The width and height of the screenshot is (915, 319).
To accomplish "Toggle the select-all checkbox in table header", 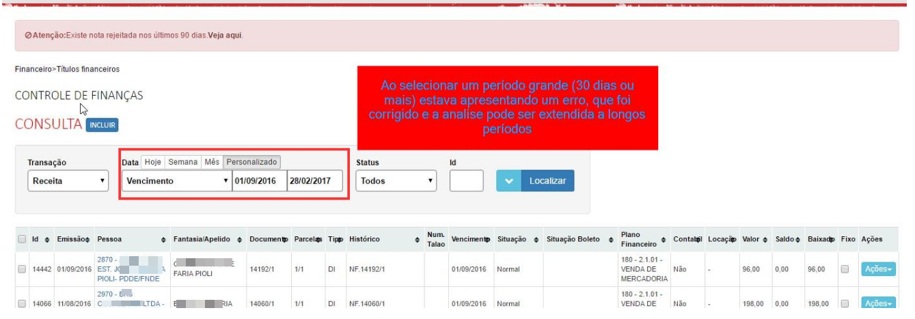I will coord(22,239).
